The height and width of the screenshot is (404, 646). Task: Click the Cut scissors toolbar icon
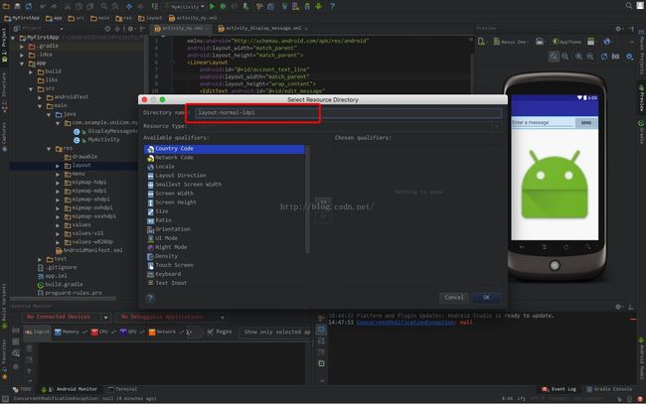point(68,6)
